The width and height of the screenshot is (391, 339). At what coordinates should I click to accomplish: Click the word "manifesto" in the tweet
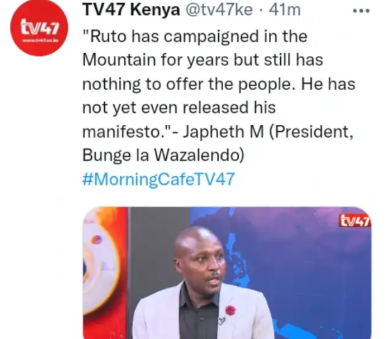[x=122, y=131]
